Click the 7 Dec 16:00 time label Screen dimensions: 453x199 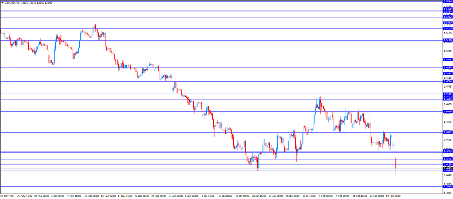click(74, 196)
